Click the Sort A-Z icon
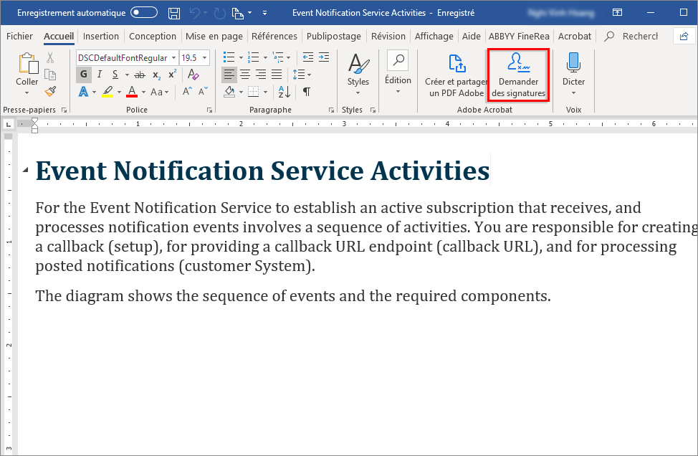 [284, 92]
